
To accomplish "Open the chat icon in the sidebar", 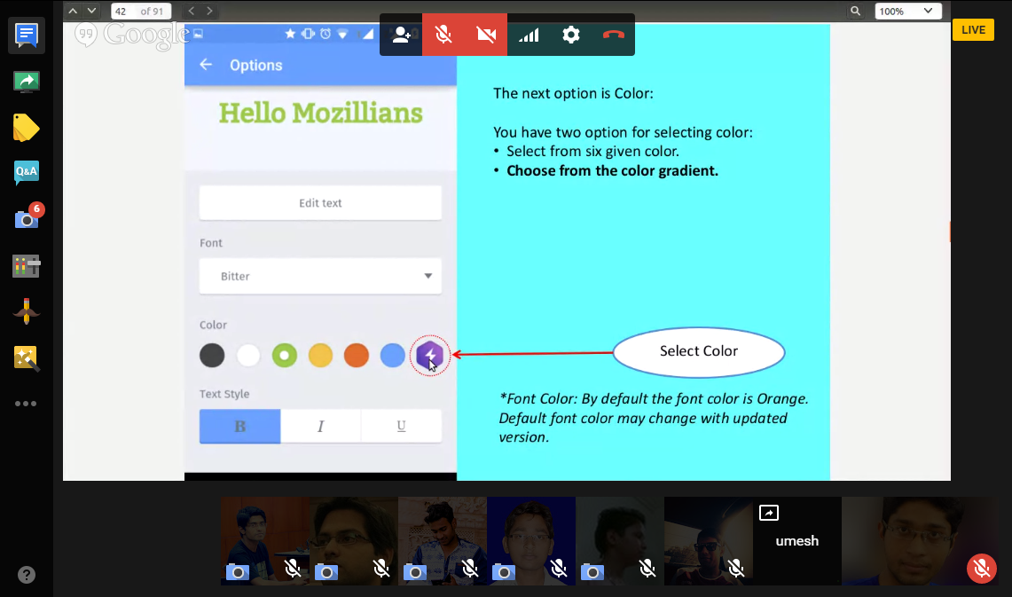I will click(x=27, y=35).
